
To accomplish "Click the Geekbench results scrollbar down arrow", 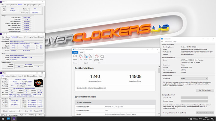I will [x=159, y=114].
